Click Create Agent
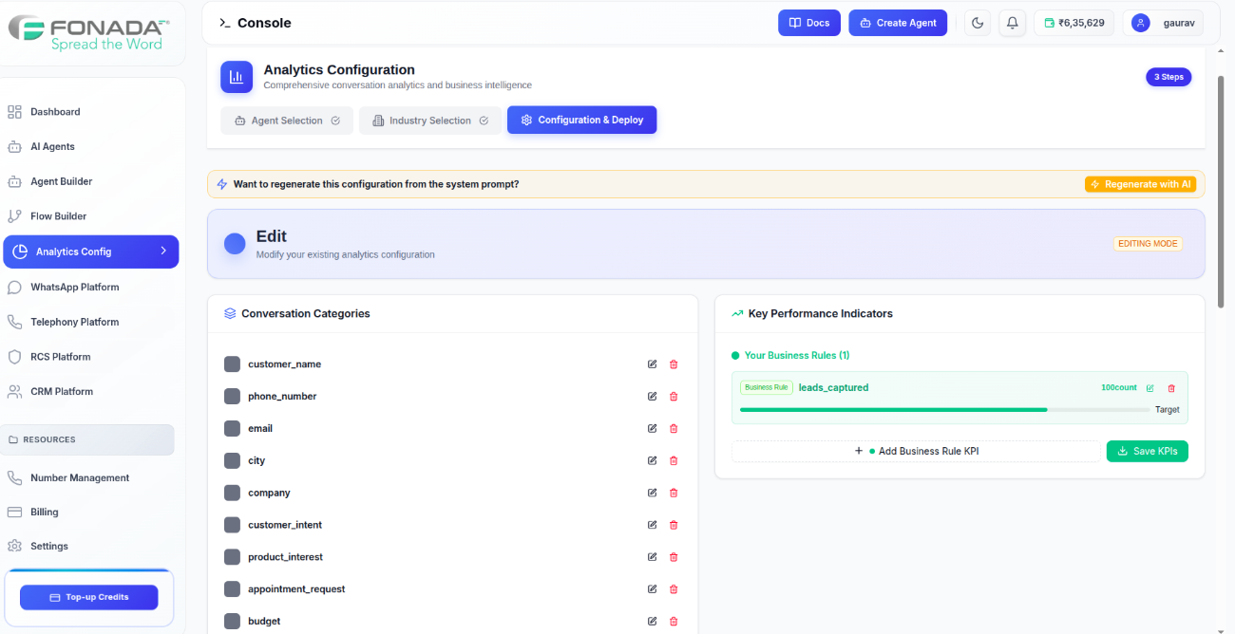The width and height of the screenshot is (1235, 634). [x=898, y=23]
